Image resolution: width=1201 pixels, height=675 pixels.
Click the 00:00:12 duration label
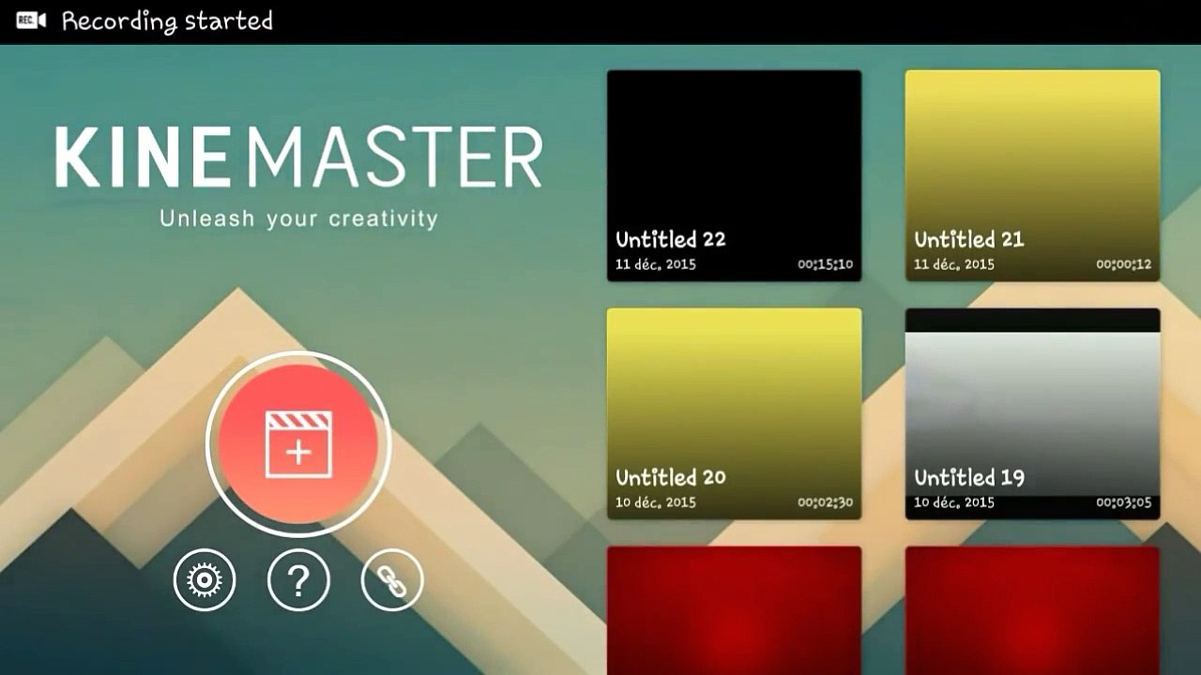coord(1124,264)
